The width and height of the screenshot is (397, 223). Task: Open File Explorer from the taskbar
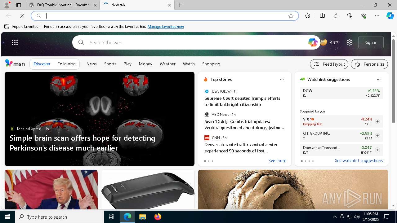142,217
